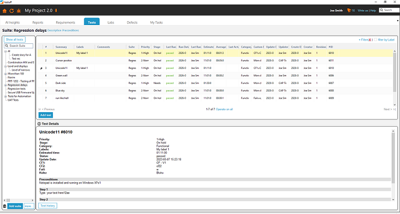
Task: Open Test history
Action: 48,206
